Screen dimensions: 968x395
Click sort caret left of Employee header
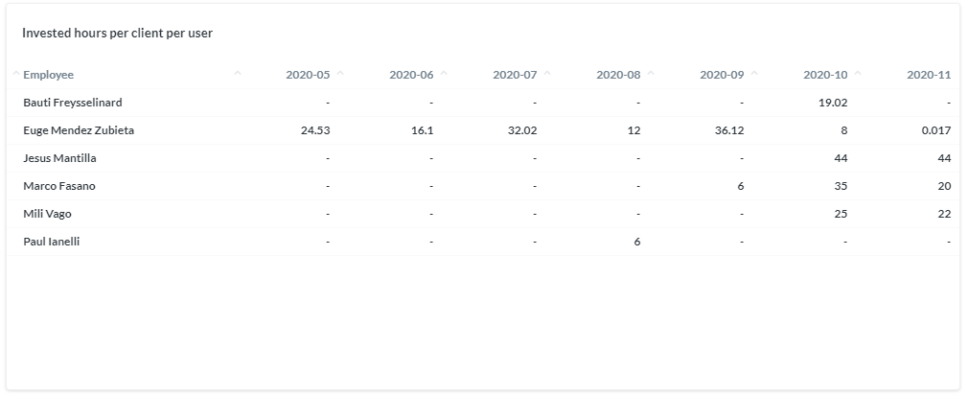click(16, 74)
